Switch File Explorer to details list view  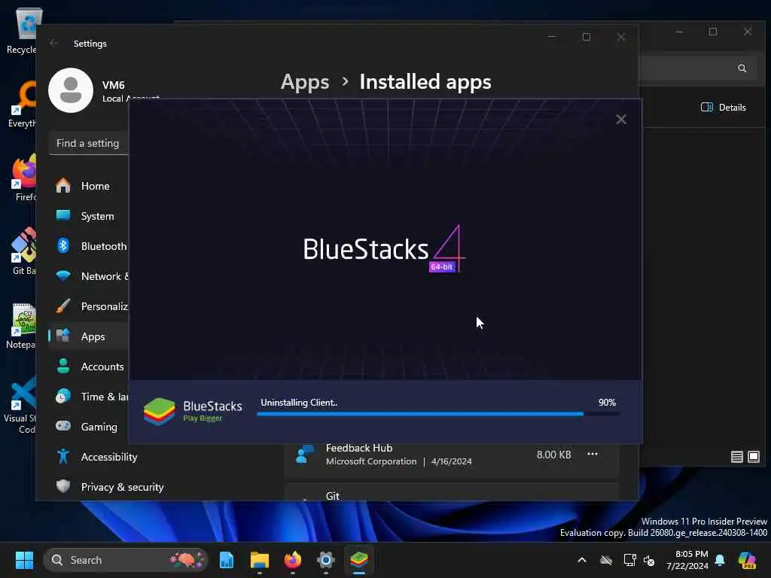pos(736,457)
